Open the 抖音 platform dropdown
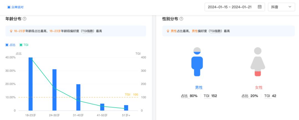This screenshot has width=299, height=120. point(282,7)
